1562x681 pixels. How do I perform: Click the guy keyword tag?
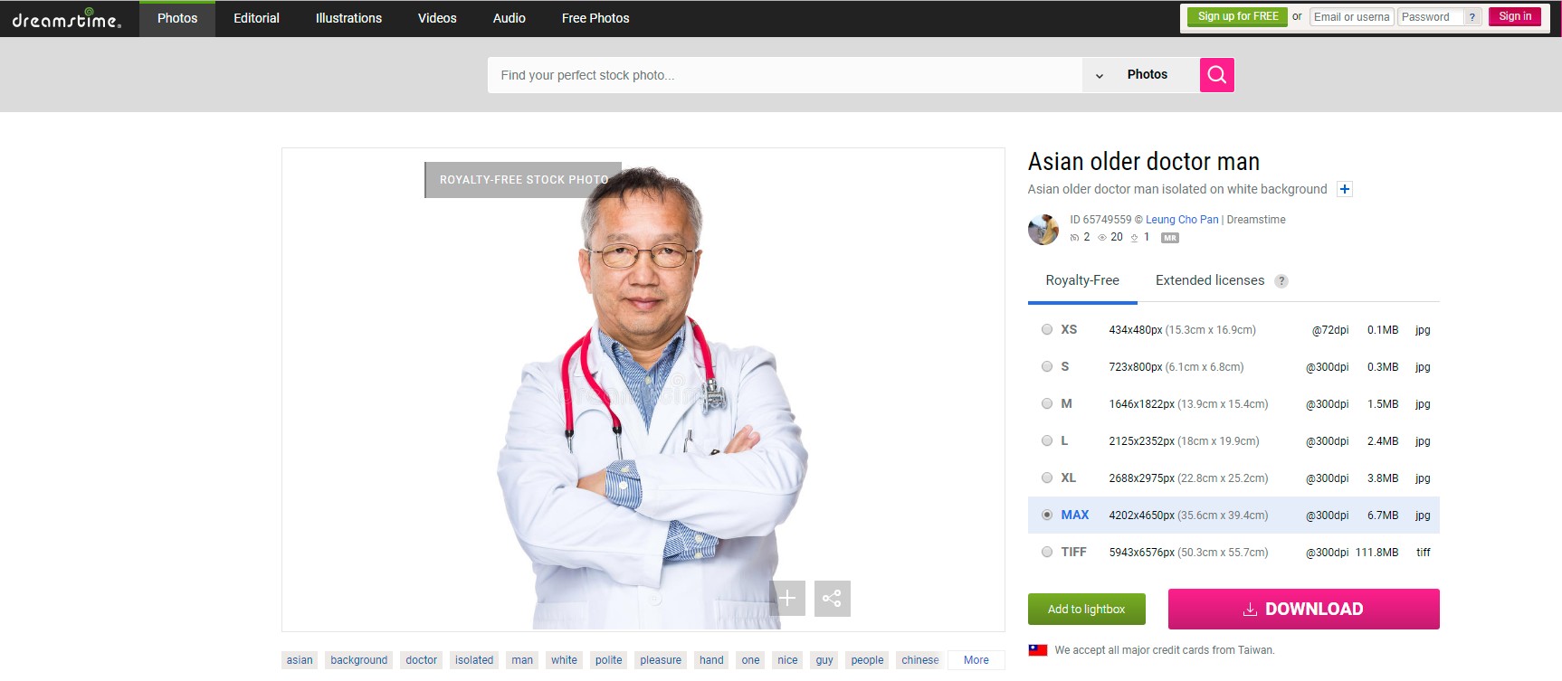pos(824,660)
